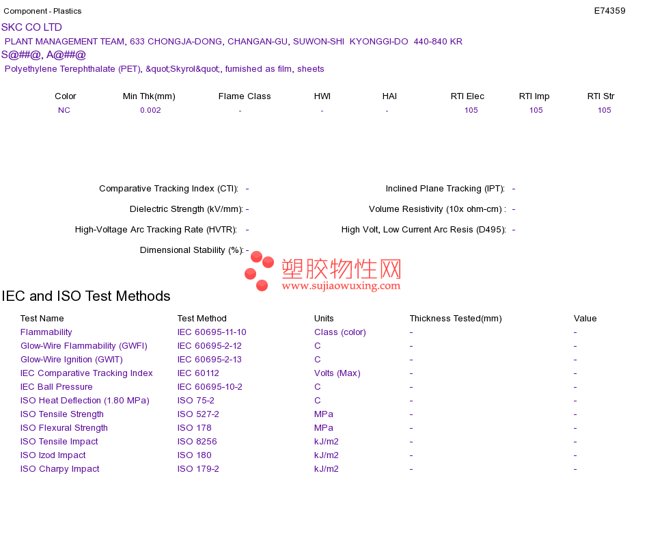Click the red dots watermark logo
Image resolution: width=649 pixels, height=547 pixels.
259,271
